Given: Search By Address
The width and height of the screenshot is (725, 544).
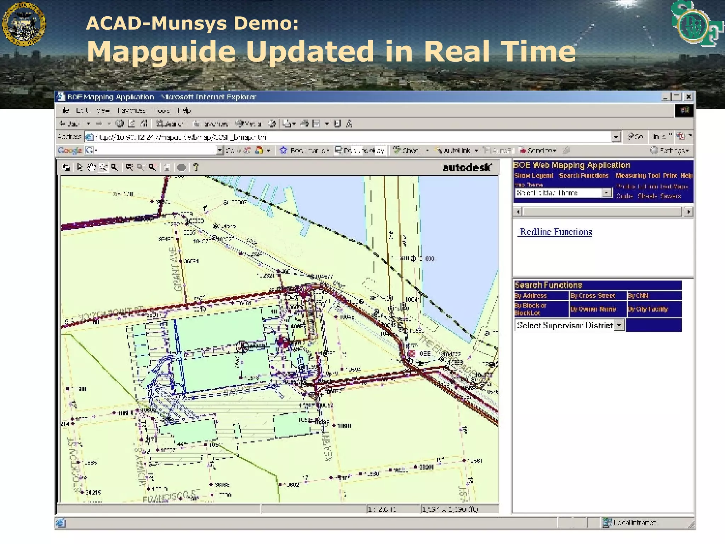Looking at the screenshot, I should (x=541, y=295).
